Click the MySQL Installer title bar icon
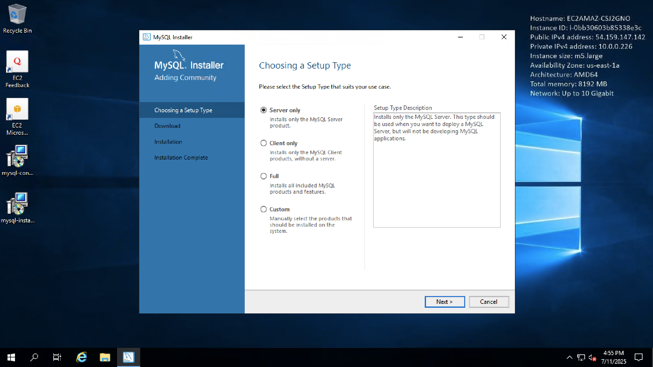Screen dimensions: 653x367 pyautogui.click(x=146, y=37)
